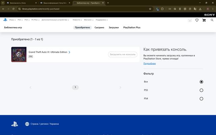Click the Как привязать консоль heading

(165, 50)
